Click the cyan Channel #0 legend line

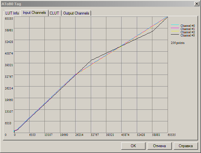[175, 25]
